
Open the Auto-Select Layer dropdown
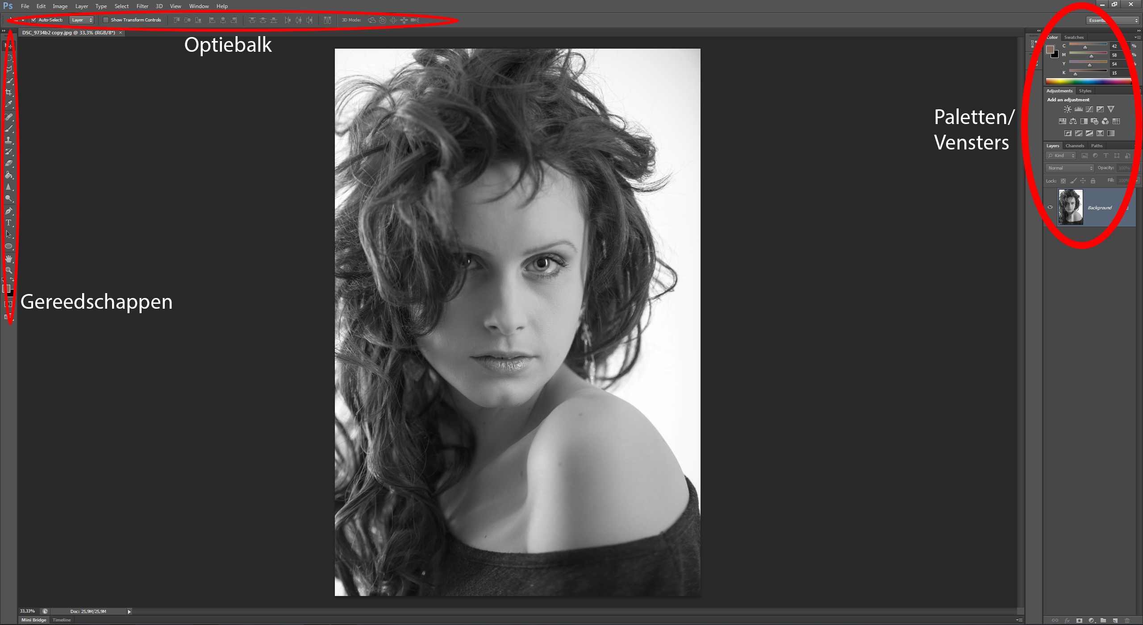click(x=82, y=20)
